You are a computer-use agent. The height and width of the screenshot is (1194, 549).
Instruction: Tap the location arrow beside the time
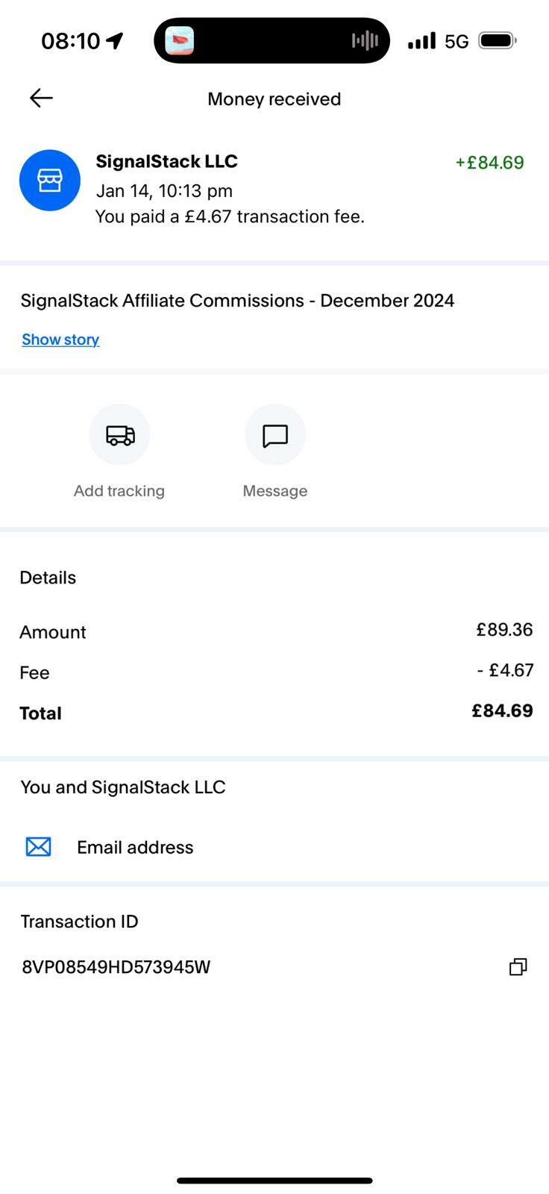pos(115,40)
